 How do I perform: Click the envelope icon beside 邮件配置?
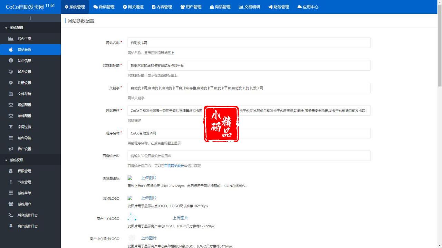[11, 116]
